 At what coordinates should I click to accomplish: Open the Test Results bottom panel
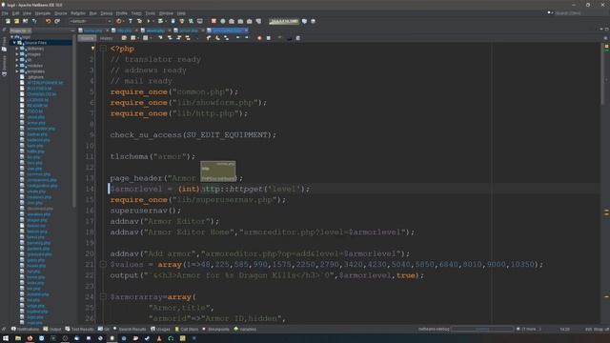(x=79, y=329)
